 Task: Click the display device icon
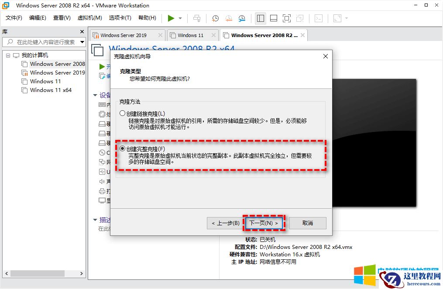pos(102,201)
